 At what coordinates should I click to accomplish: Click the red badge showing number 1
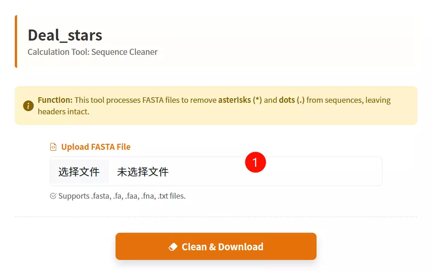[256, 162]
